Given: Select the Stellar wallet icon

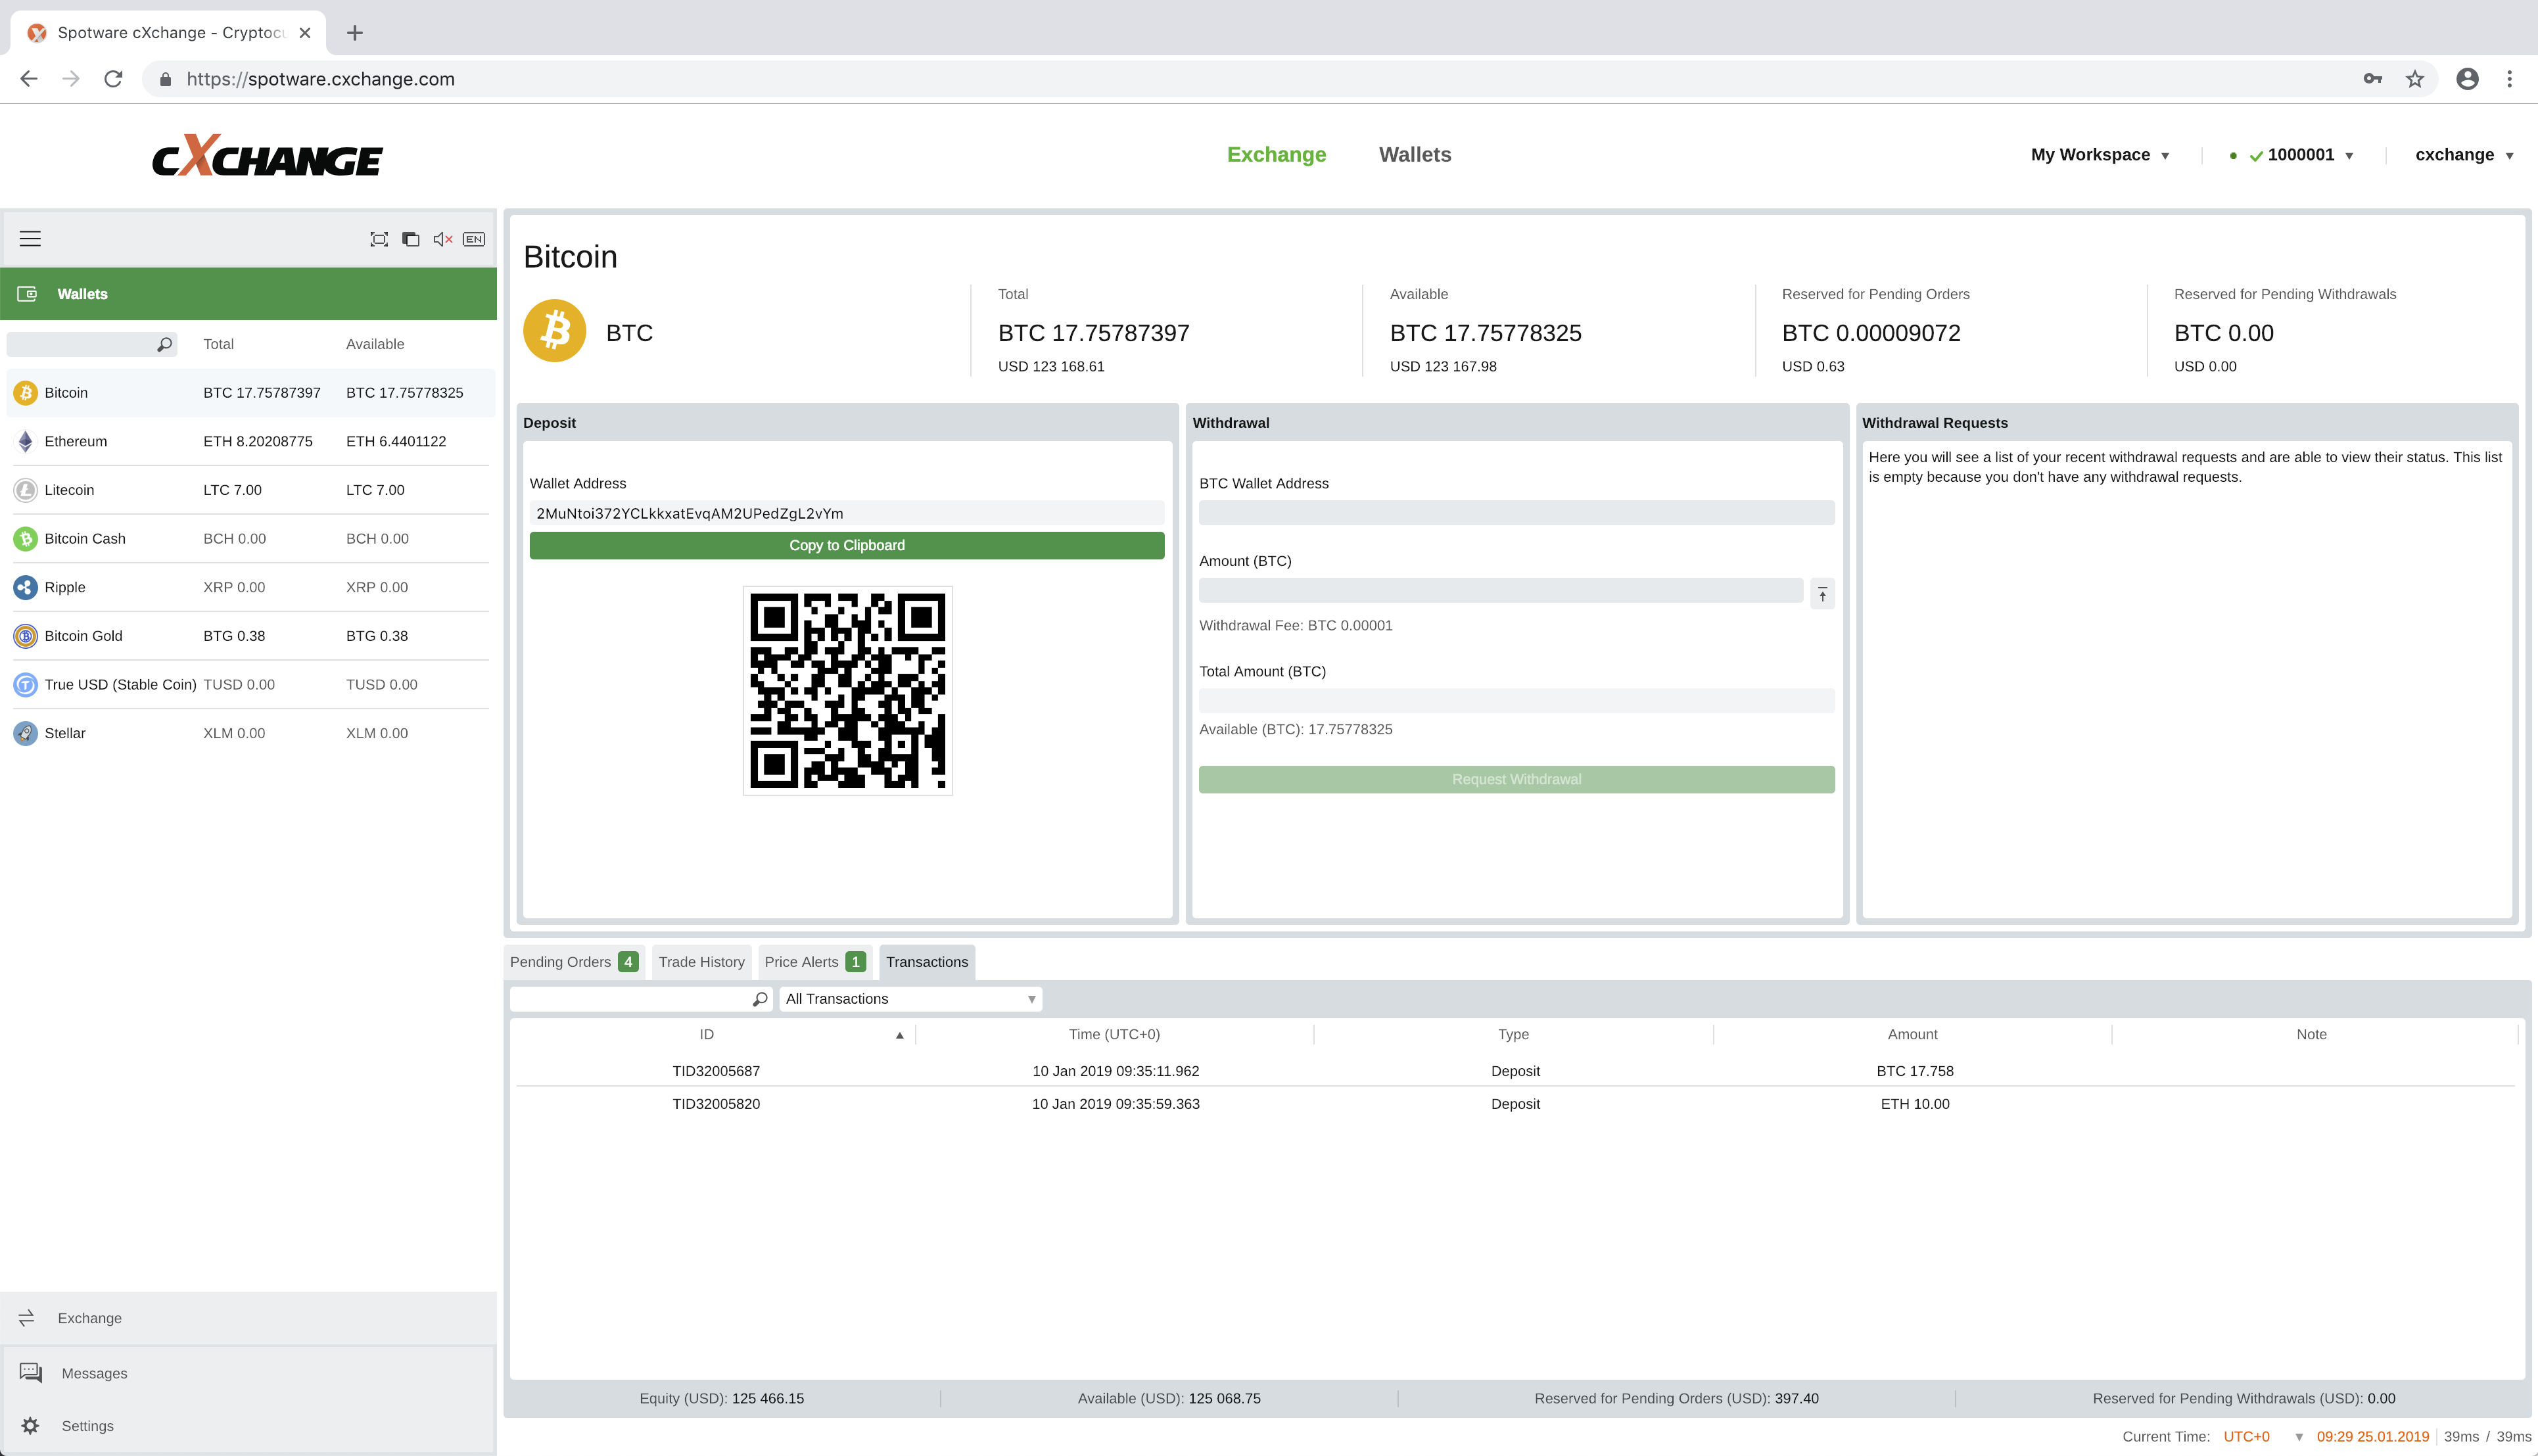Looking at the screenshot, I should tap(26, 733).
